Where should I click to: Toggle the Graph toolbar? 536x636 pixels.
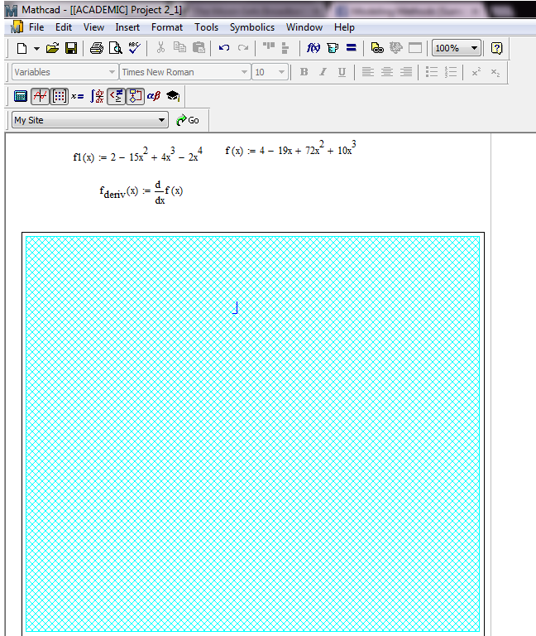pyautogui.click(x=40, y=96)
